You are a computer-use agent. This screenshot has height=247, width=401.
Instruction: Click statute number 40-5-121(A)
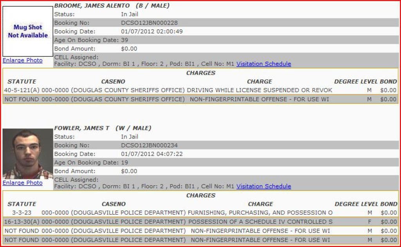22,90
